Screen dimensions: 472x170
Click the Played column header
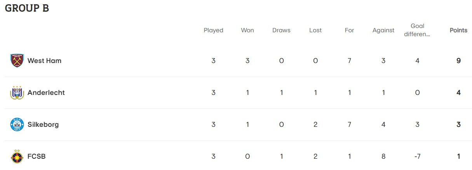click(x=213, y=30)
